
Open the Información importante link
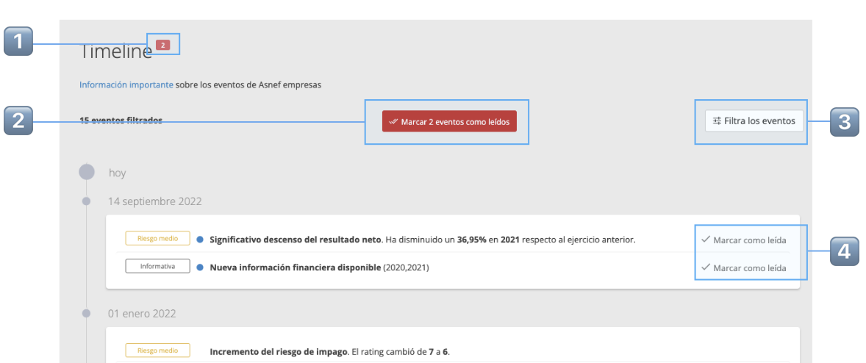[126, 85]
